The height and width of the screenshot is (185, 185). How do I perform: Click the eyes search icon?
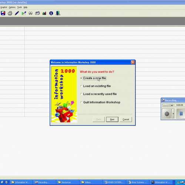[30, 13]
